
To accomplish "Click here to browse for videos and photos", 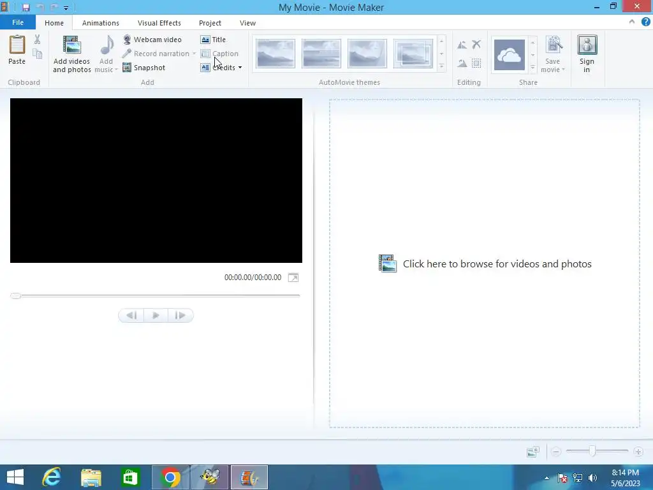I will [x=485, y=264].
